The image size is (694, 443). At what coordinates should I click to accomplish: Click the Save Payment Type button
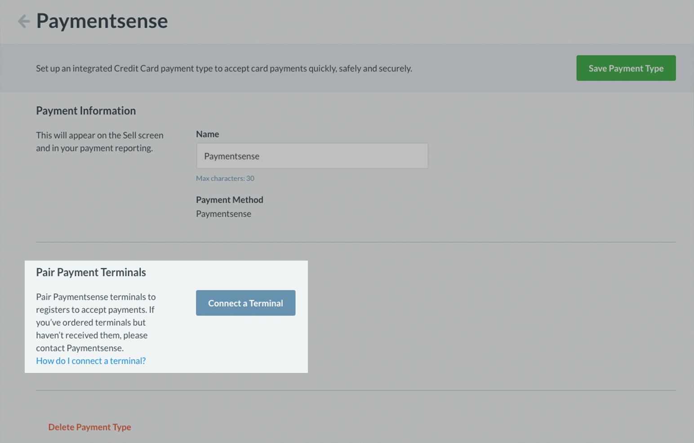(626, 68)
